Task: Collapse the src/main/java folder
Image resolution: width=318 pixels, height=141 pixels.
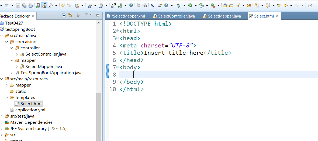Action: tap(2, 36)
